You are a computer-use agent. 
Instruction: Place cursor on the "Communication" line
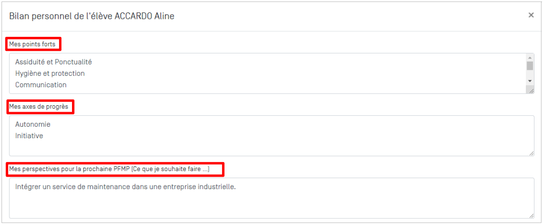41,85
